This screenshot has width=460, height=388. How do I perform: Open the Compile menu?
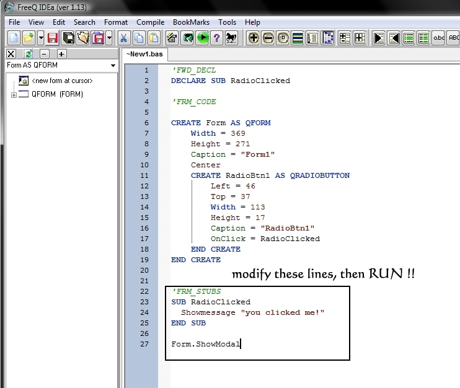[x=150, y=22]
